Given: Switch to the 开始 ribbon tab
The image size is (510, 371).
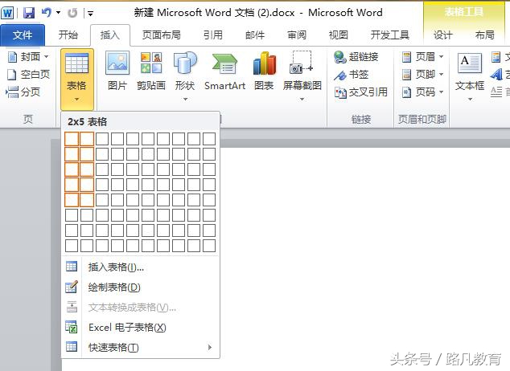Looking at the screenshot, I should pyautogui.click(x=68, y=35).
